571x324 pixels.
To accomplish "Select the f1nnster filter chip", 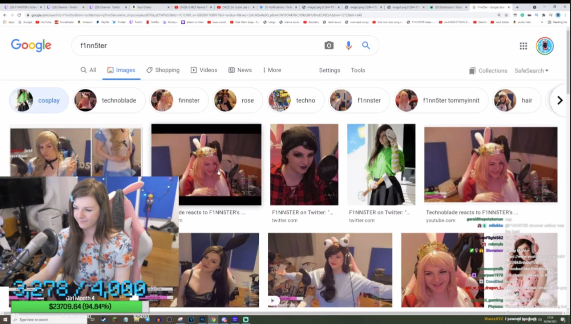I will tap(359, 100).
